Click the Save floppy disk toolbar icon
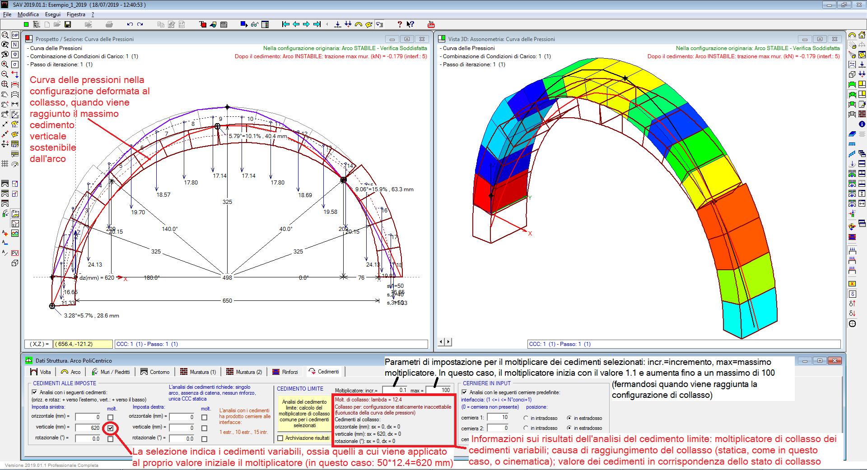This screenshot has width=867, height=470. coord(68,24)
